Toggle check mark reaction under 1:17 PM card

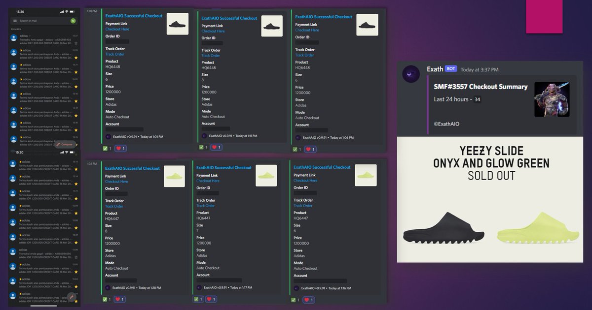[x=198, y=299]
